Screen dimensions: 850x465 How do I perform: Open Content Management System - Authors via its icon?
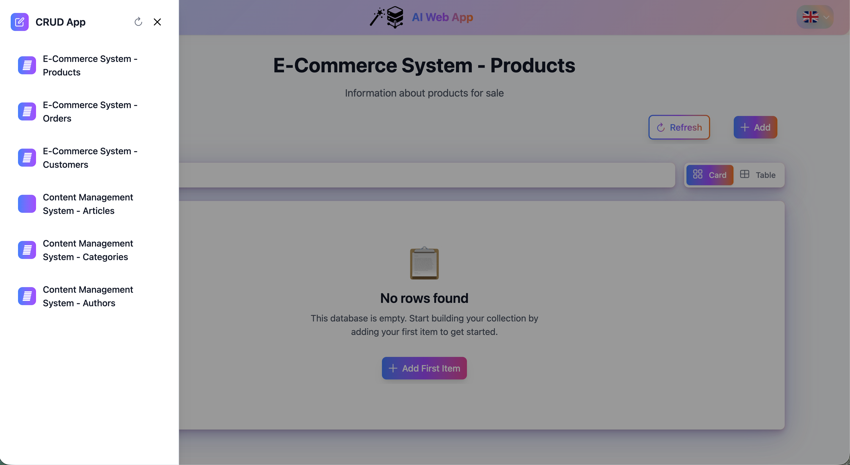(x=26, y=296)
